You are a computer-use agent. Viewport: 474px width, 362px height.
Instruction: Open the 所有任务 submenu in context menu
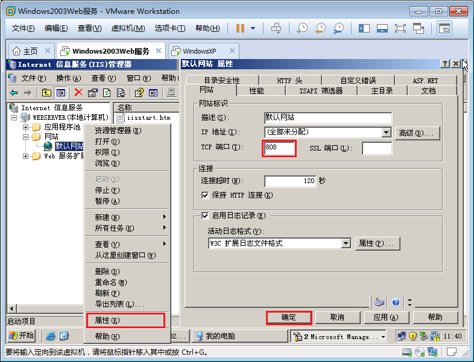pyautogui.click(x=127, y=228)
